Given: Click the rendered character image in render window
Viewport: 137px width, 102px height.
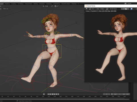Looking at the screenshot, I should pos(116,47).
